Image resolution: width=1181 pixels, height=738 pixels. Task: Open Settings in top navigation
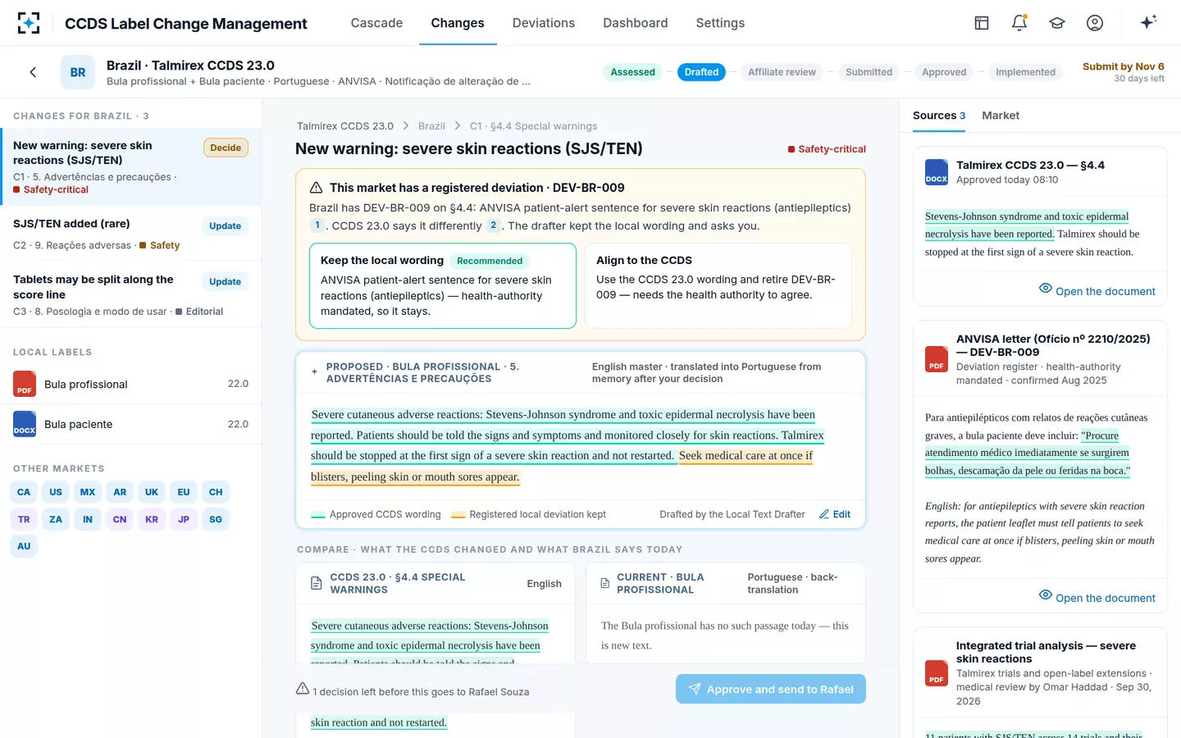(720, 23)
